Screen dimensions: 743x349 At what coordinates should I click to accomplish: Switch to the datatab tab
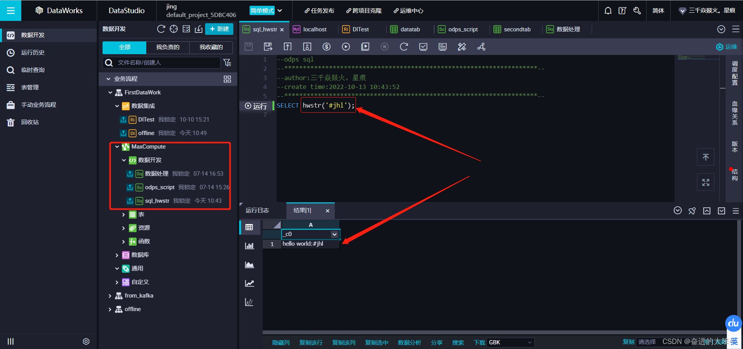coord(405,29)
